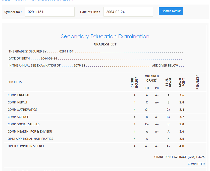Click the OBTAINED GRADE column header
The height and width of the screenshot is (171, 210).
[x=152, y=78]
